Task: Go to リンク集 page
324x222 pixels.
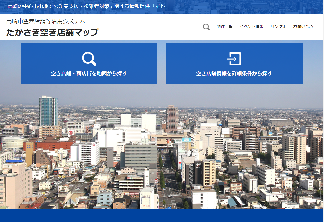Action: pos(278,27)
